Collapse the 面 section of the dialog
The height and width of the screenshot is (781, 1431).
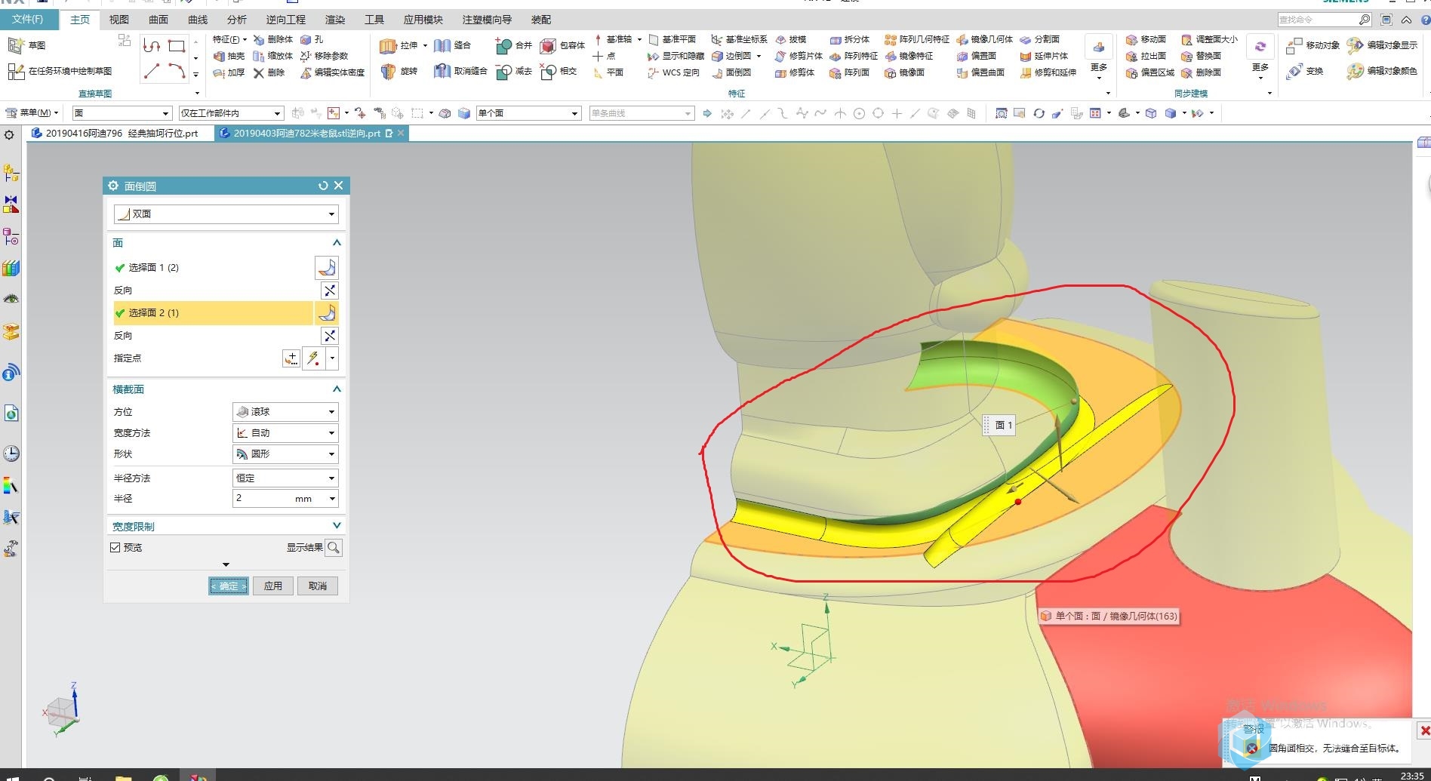337,242
